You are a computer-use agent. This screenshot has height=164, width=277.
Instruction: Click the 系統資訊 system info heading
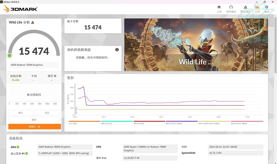[16, 138]
